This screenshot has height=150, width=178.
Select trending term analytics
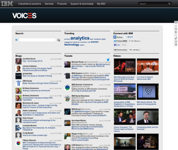(x=80, y=38)
